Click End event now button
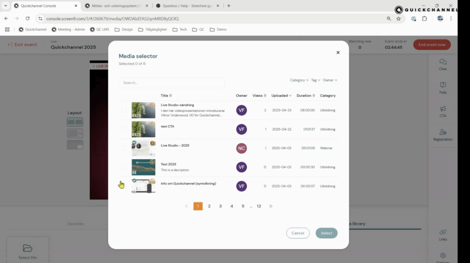Viewport: 470px width, 263px height. pos(432,44)
